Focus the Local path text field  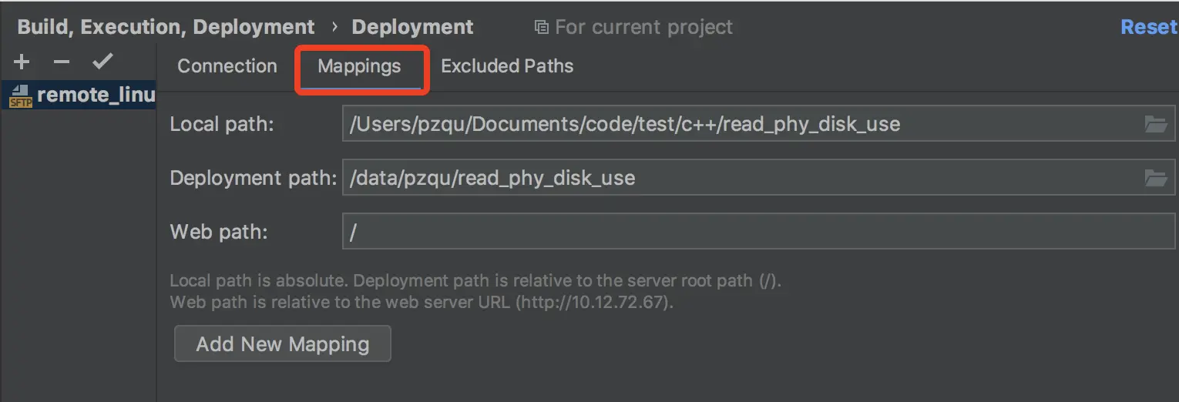coord(740,124)
